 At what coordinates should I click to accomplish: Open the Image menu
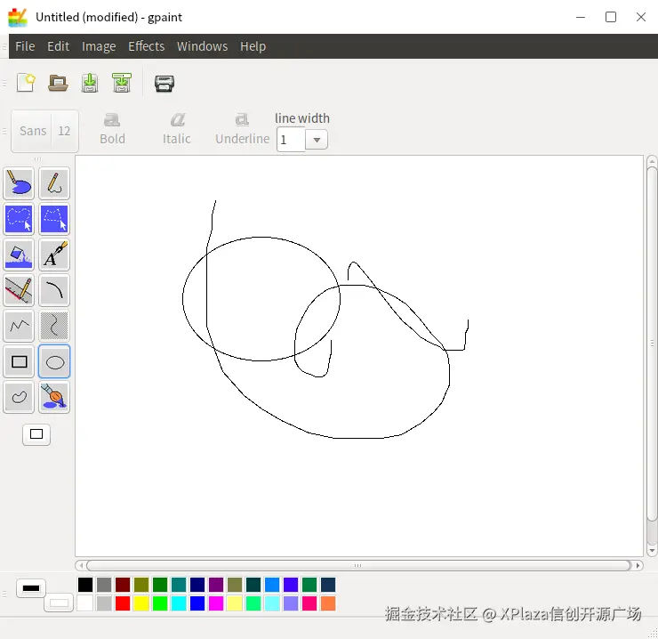click(x=99, y=46)
